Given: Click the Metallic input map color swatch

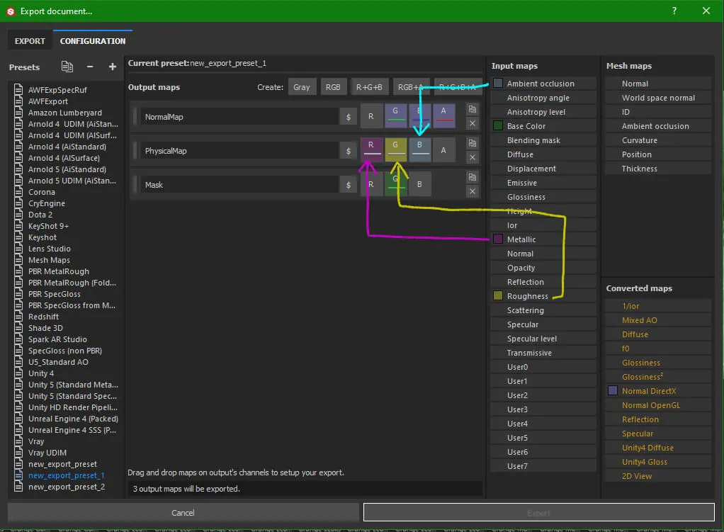Looking at the screenshot, I should (x=498, y=239).
